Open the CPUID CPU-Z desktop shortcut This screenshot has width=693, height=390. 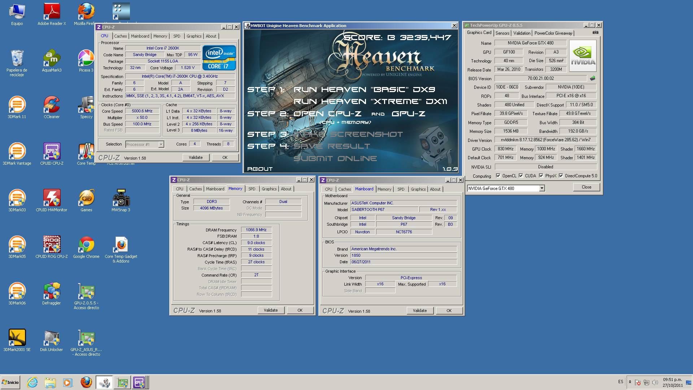[x=52, y=154]
